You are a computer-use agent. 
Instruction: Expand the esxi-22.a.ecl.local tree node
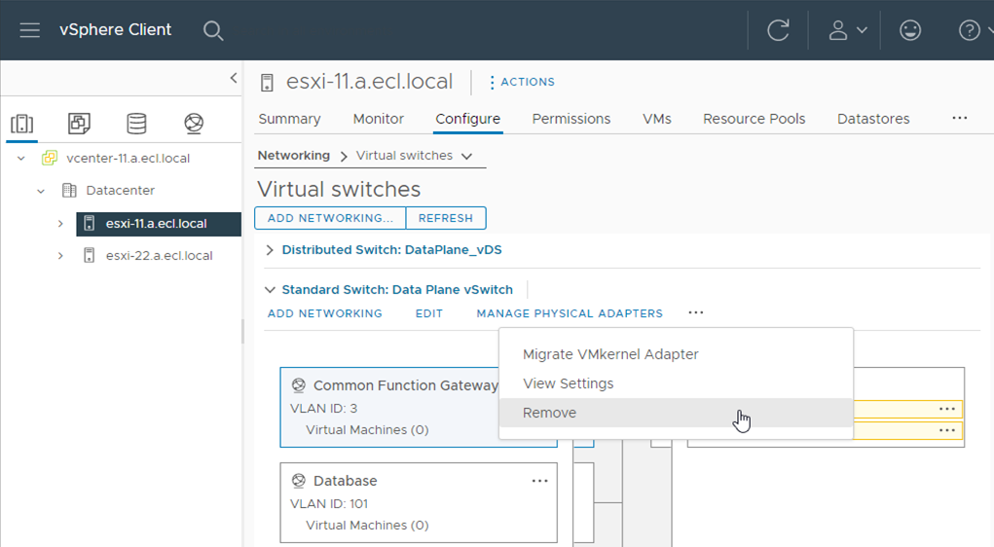[60, 256]
